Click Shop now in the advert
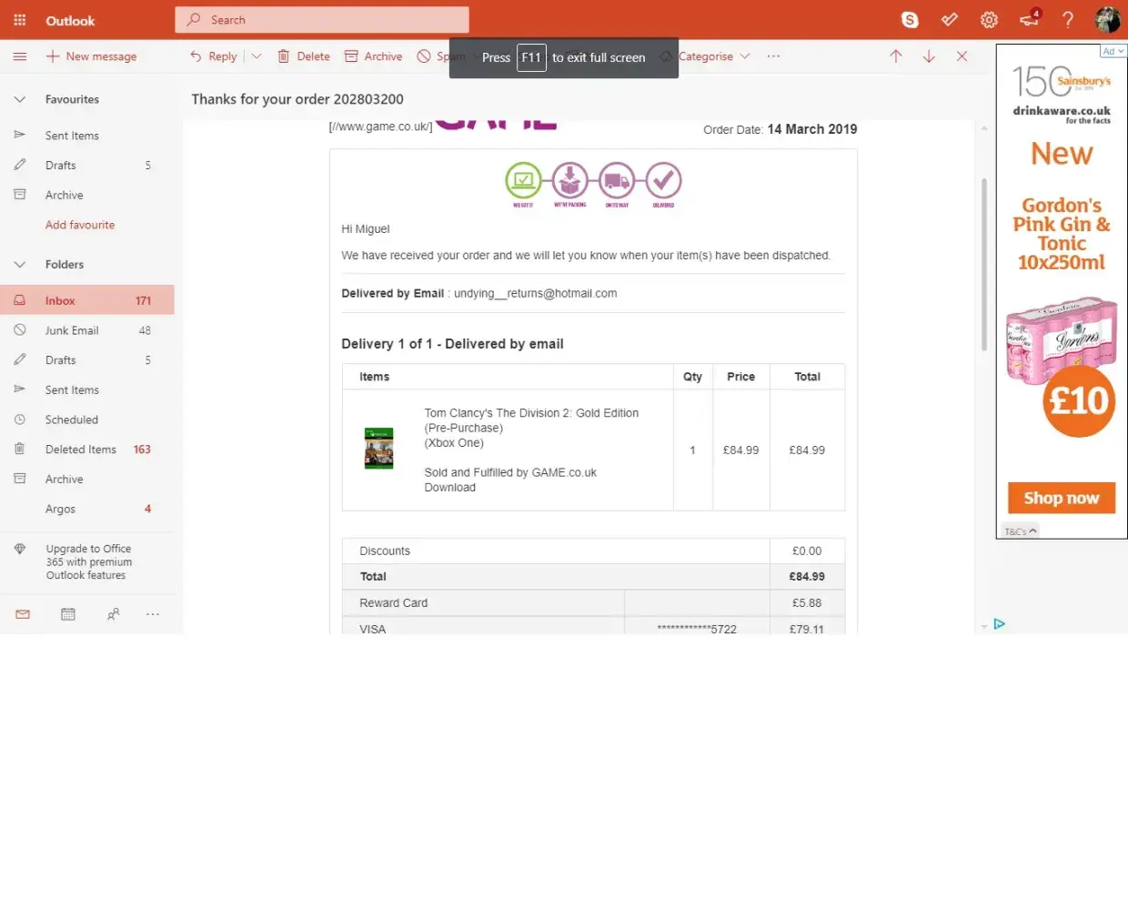1128x910 pixels. click(1061, 498)
